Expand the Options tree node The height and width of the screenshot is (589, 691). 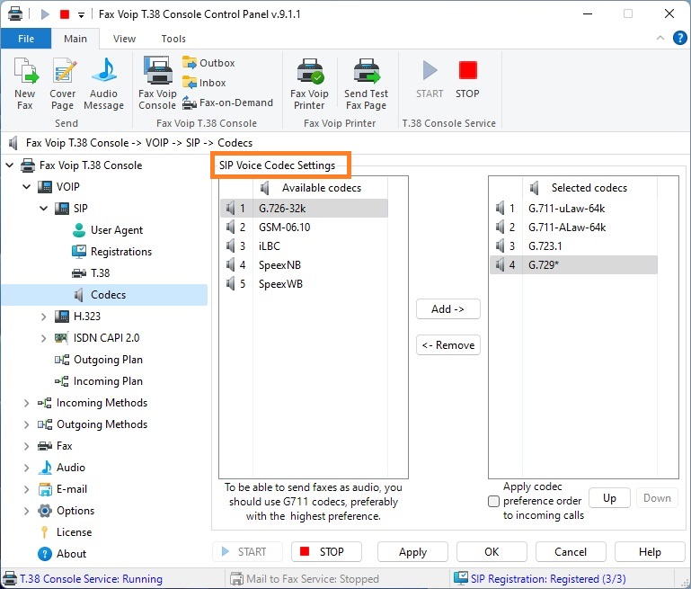[26, 511]
